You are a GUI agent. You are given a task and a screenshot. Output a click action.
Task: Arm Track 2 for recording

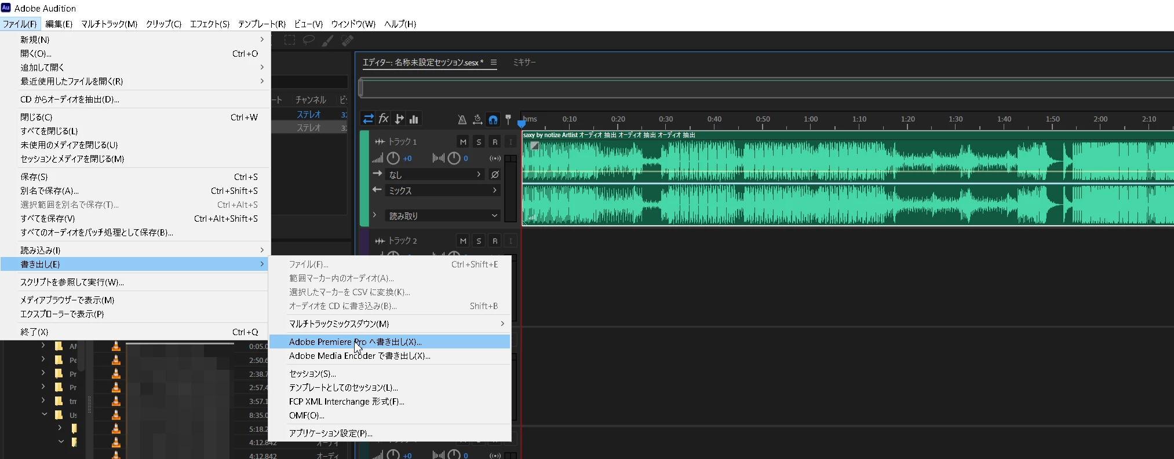pyautogui.click(x=495, y=241)
